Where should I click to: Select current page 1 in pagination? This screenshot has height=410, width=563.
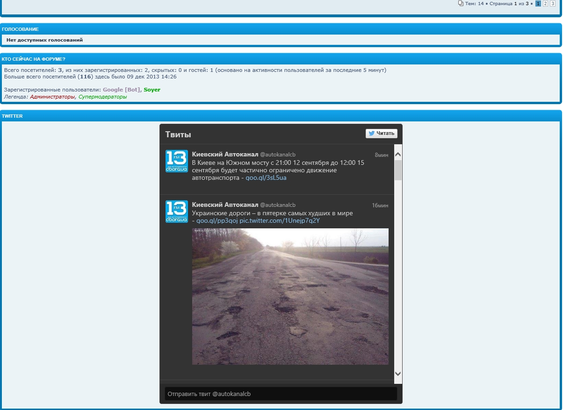(538, 4)
